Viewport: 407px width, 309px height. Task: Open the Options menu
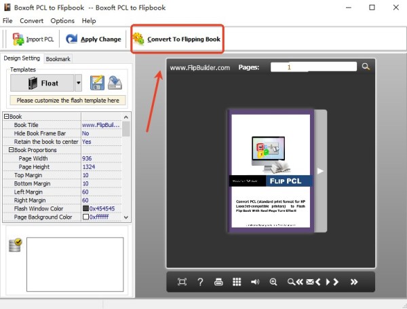click(62, 21)
